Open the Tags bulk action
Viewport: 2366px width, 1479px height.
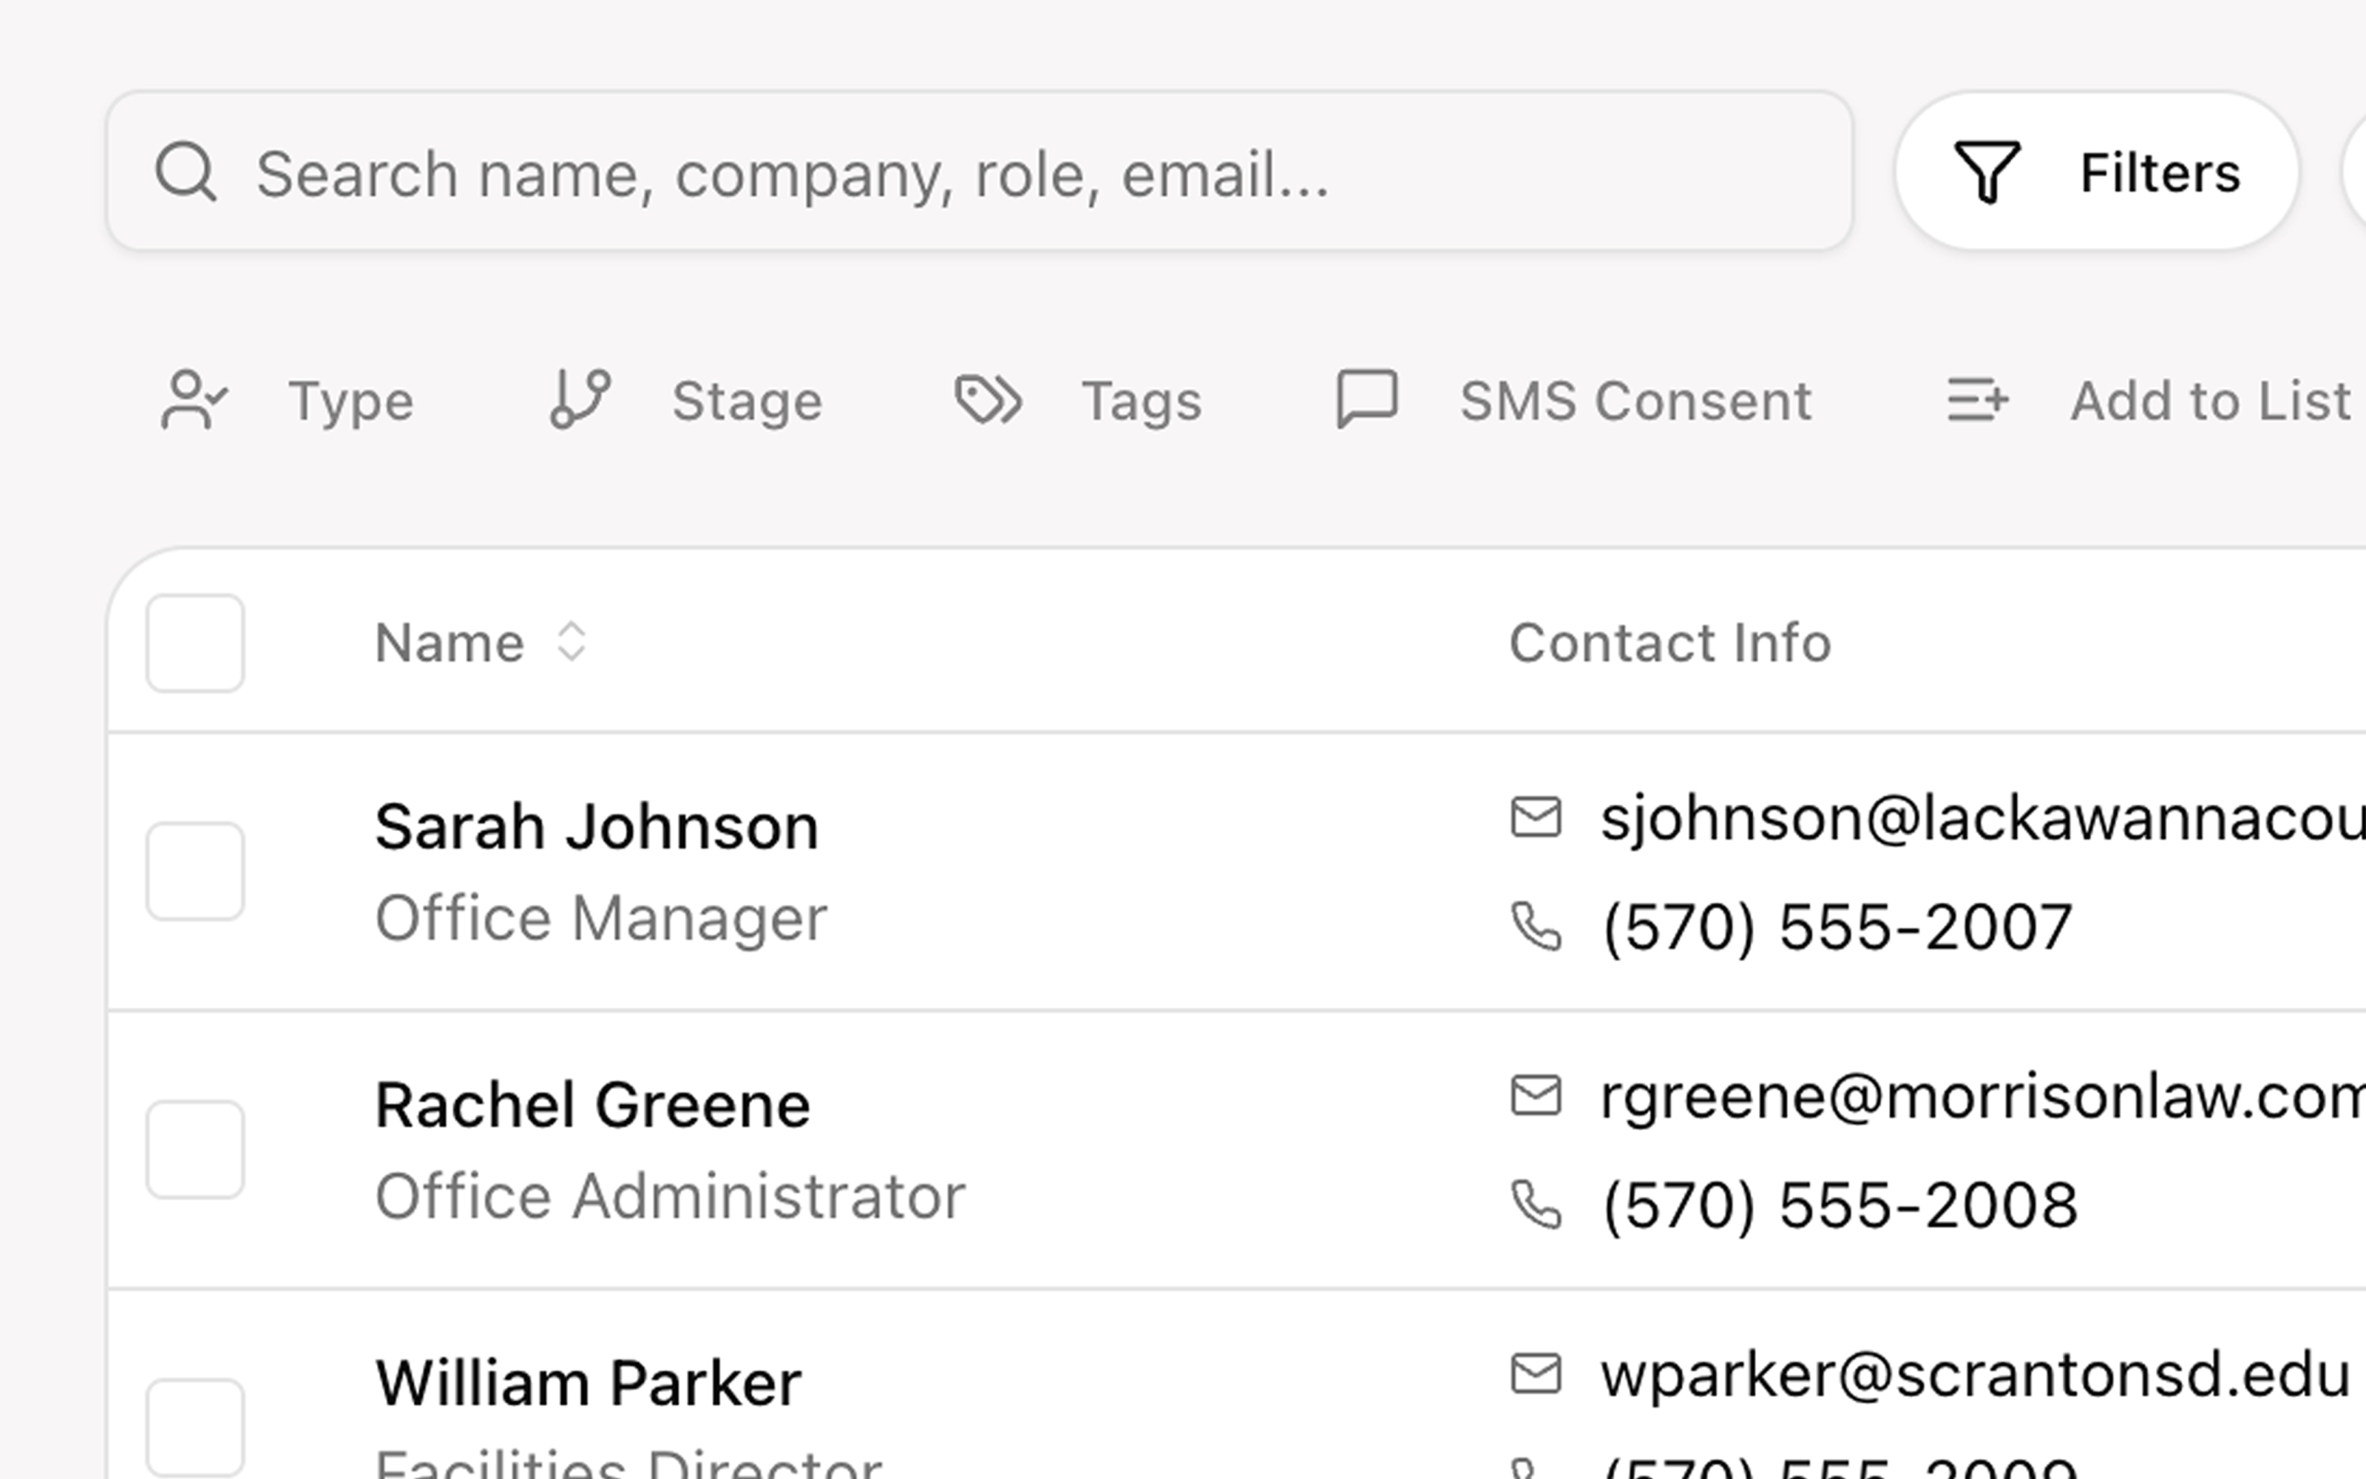[1079, 400]
